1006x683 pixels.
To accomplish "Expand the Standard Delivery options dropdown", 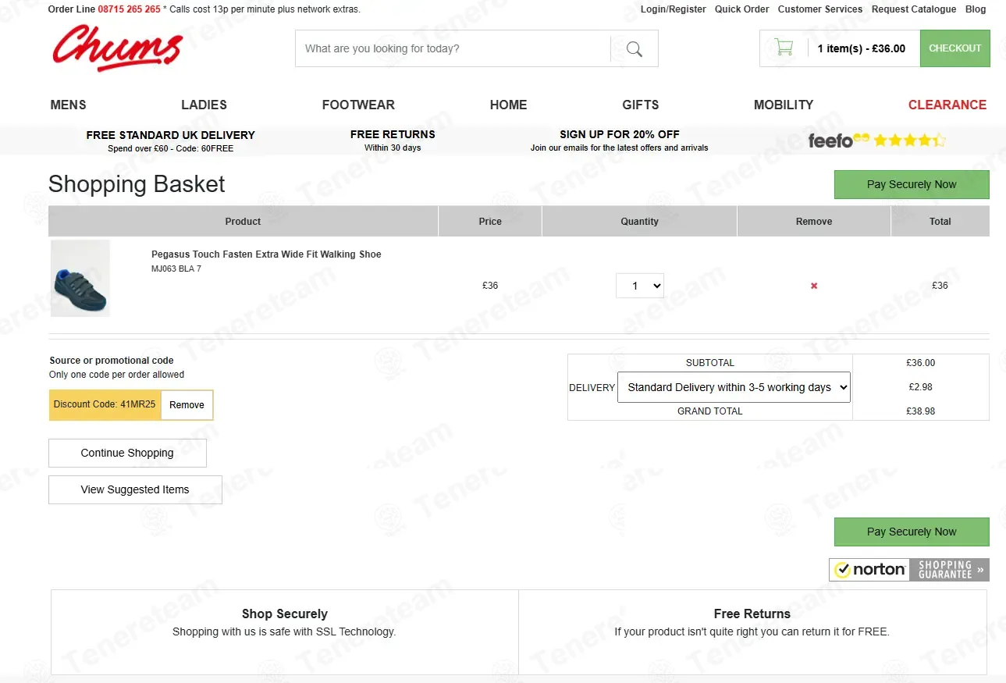I will [x=734, y=387].
